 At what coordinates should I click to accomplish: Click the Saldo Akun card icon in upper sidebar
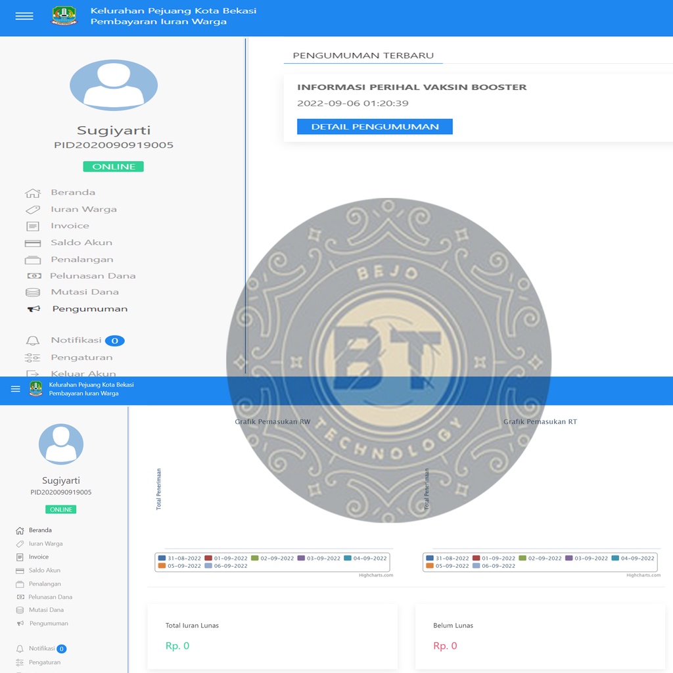point(33,243)
